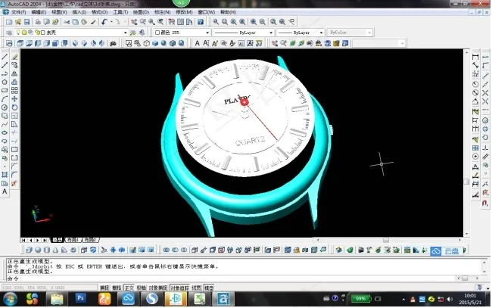
Task: Open the File (文件) menu
Action: [19, 12]
